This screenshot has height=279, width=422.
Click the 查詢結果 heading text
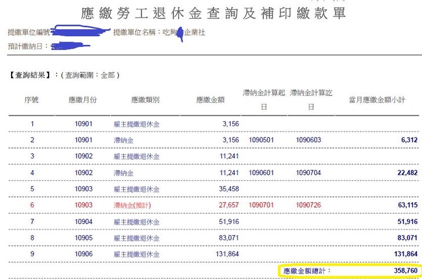click(30, 75)
